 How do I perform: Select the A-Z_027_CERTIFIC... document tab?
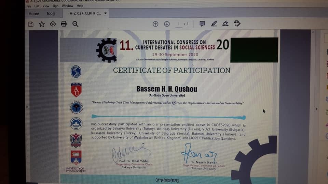pos(85,13)
